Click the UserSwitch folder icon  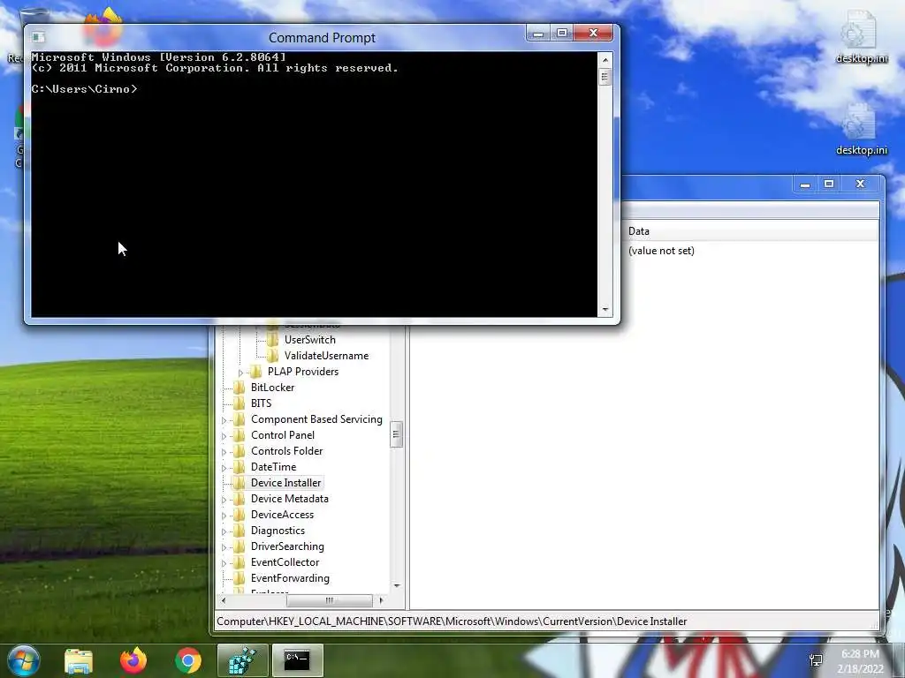pyautogui.click(x=272, y=340)
